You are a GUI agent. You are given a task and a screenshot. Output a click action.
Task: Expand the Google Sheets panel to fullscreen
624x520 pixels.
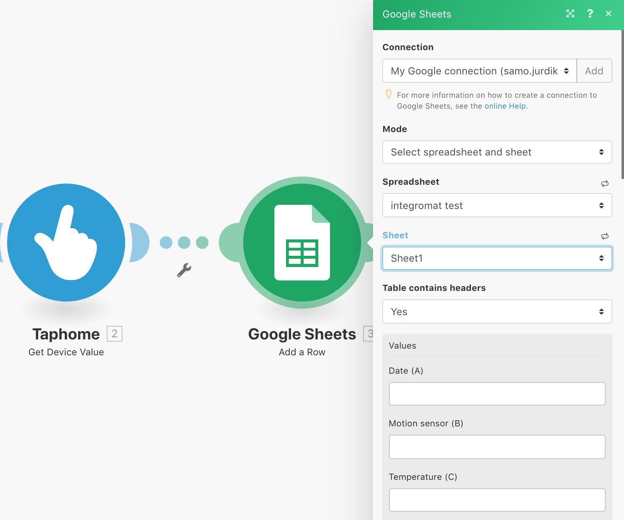click(x=570, y=14)
